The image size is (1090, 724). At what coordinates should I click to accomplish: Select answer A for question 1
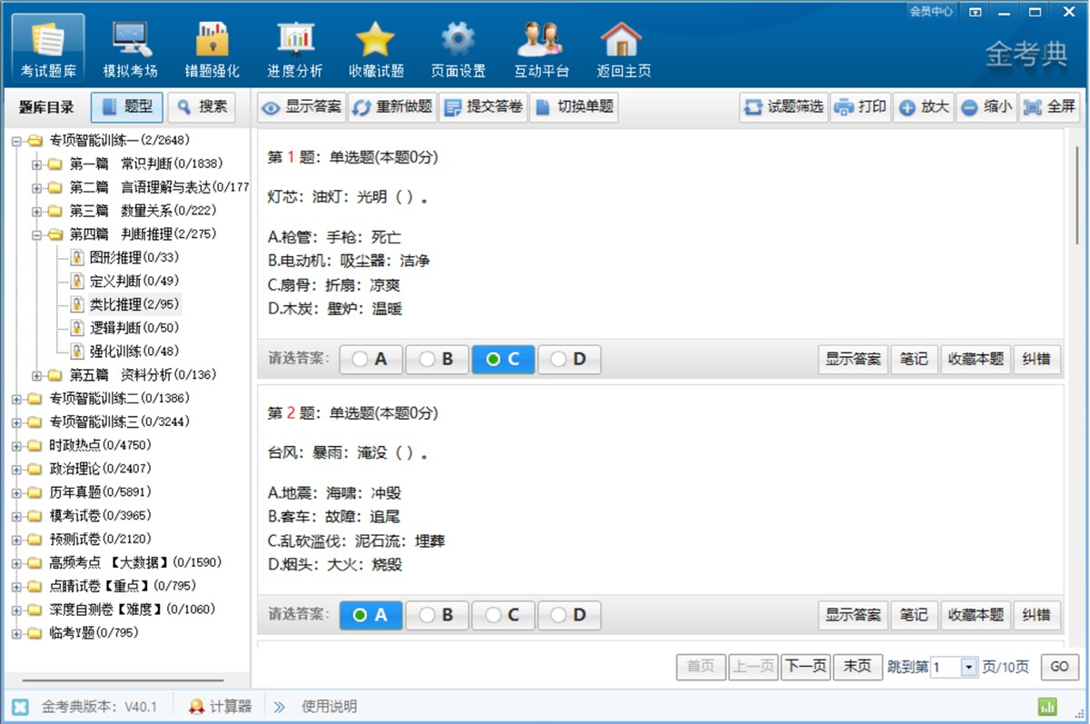pos(371,359)
